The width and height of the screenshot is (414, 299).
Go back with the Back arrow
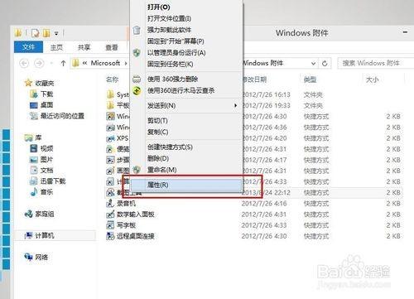click(x=24, y=63)
